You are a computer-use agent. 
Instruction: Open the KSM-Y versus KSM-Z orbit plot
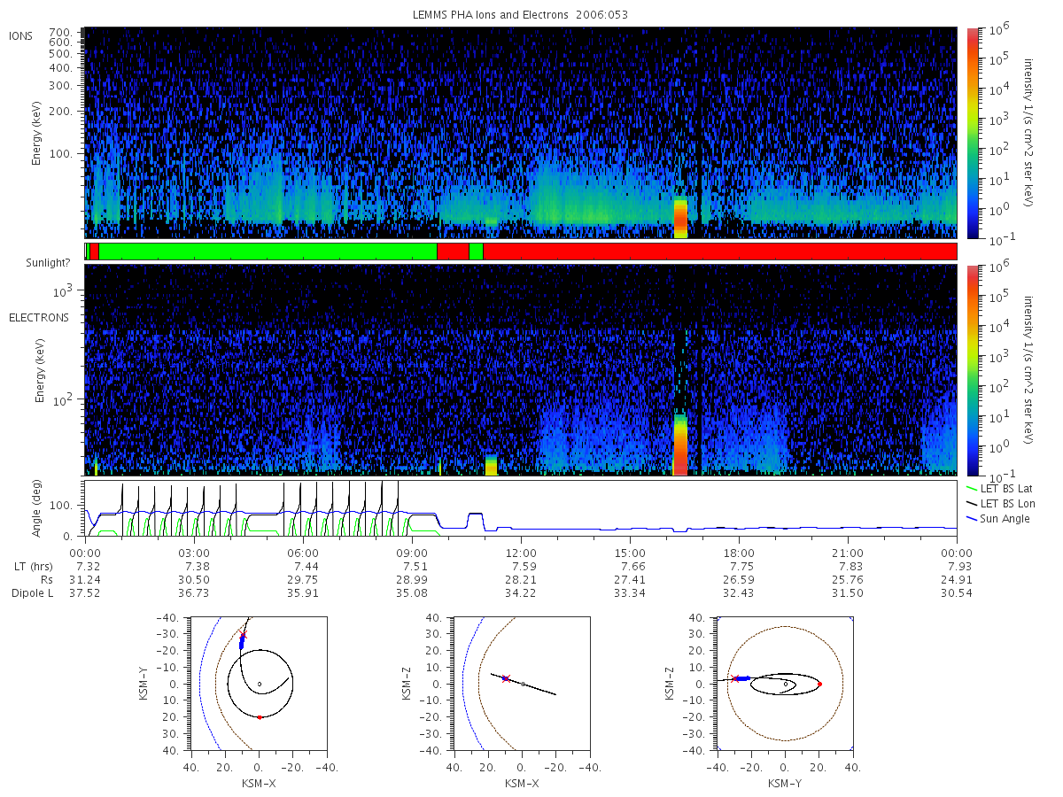(x=784, y=684)
